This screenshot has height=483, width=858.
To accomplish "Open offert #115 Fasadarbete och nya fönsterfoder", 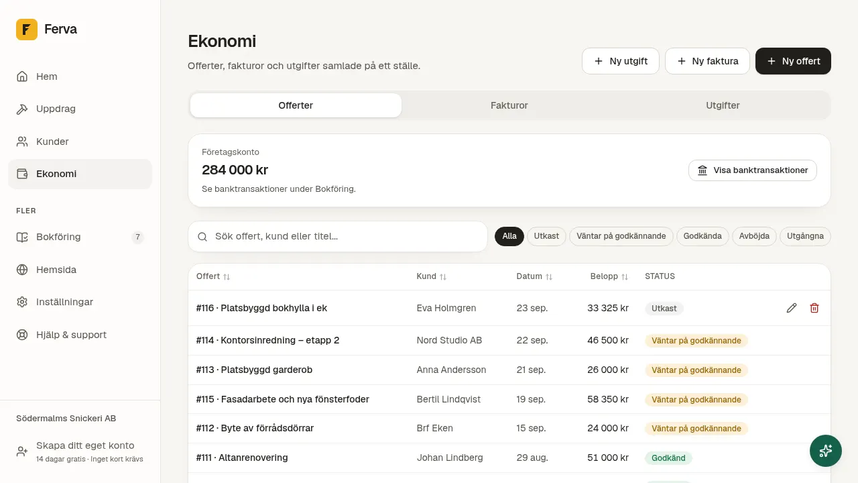I will (509, 400).
